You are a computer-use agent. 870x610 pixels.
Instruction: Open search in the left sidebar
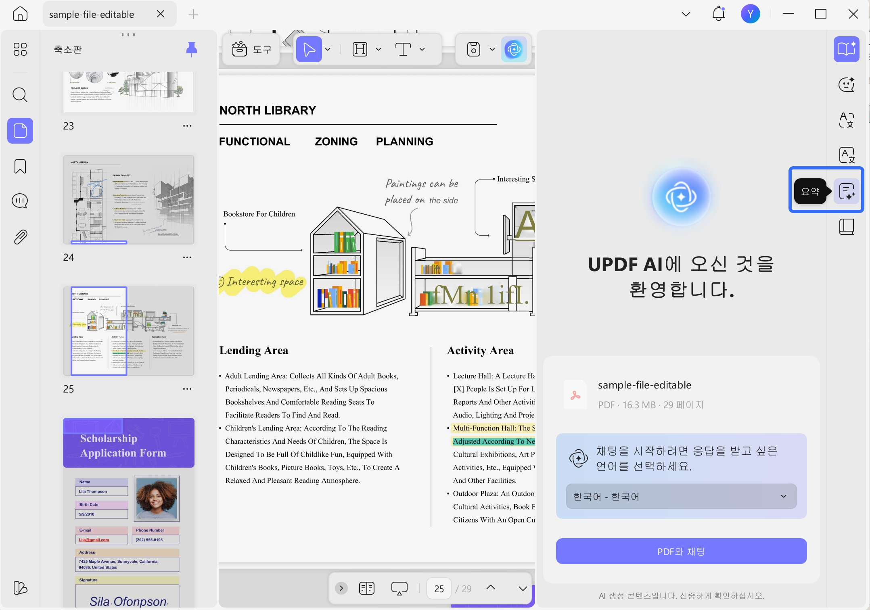click(x=19, y=95)
